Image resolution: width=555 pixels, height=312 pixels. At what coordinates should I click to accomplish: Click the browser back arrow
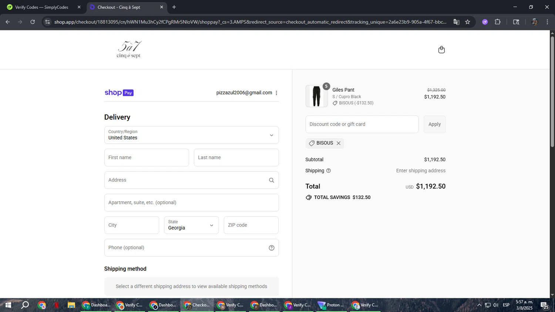(8, 22)
